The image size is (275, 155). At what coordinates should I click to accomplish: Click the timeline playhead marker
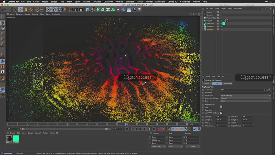[x=125, y=124]
